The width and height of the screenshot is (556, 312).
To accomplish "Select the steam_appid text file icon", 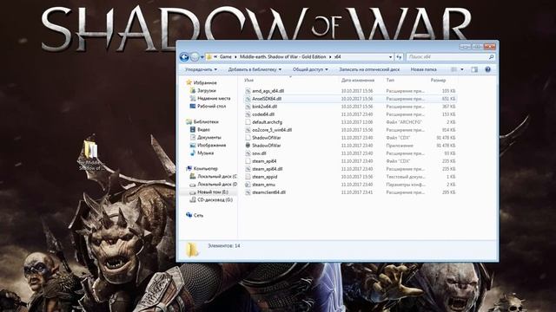I will (x=248, y=177).
